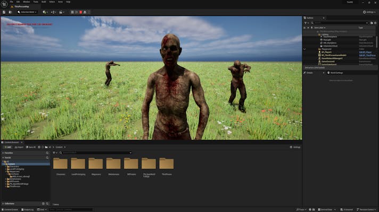Viewport: 379px width, 212px height.
Task: Click the Outliner vertical scrollbar
Action: [377, 42]
